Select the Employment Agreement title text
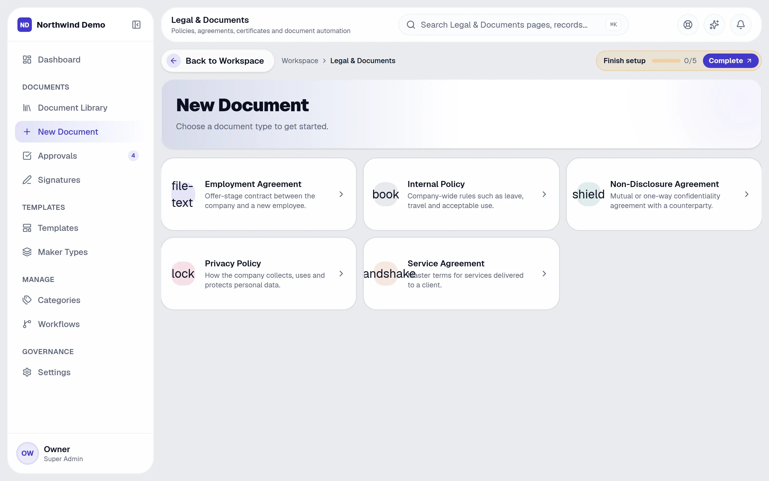 [253, 184]
